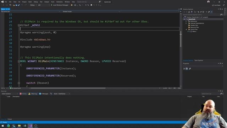Select the Header Files folder
The width and height of the screenshot is (227, 128).
coord(194,25)
